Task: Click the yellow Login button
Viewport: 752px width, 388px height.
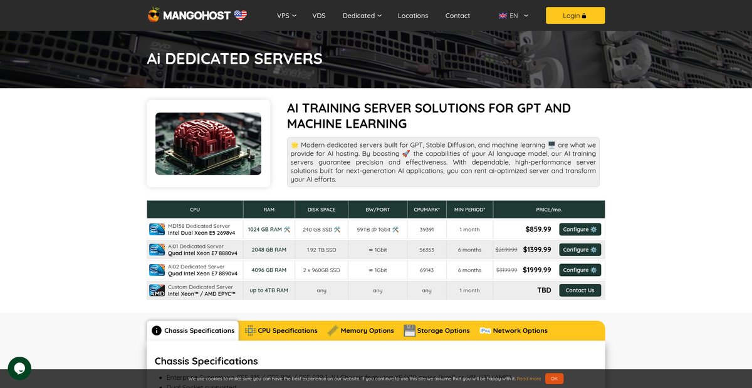Action: 575,16
